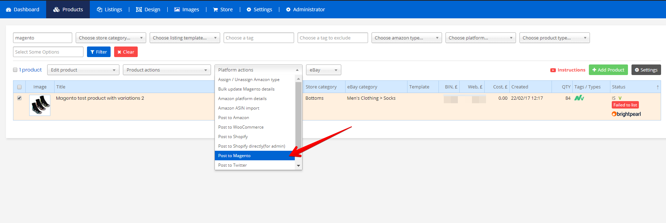Click the green tag icon in Tags column
The width and height of the screenshot is (666, 223).
pos(579,98)
